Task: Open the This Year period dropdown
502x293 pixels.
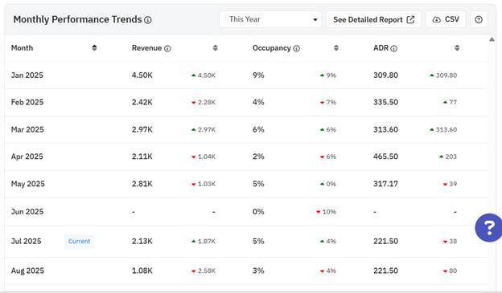Action: [x=270, y=19]
